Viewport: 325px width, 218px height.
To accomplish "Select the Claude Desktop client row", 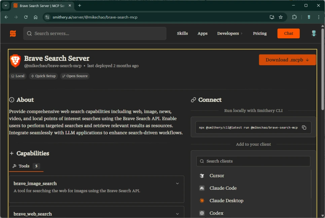I will coord(253,201).
